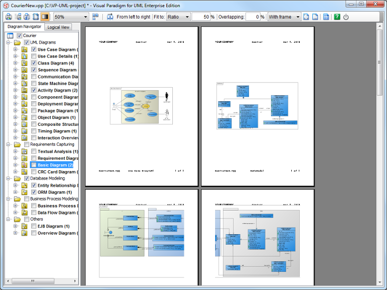Select Deployment Diagram tree row
Viewport: 387px width, 290px height.
point(58,104)
